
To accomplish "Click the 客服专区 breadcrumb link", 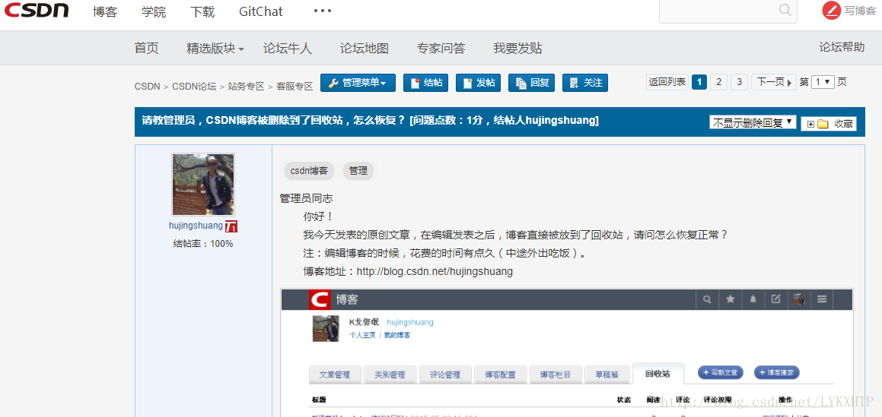I will pos(295,87).
